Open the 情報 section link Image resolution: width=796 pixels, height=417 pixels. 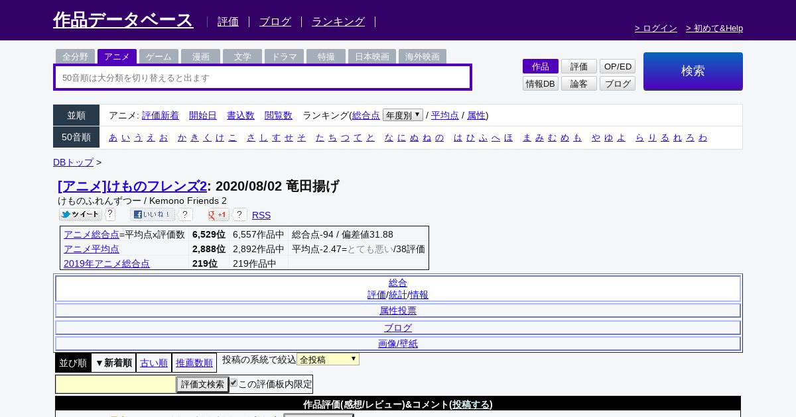click(x=419, y=295)
